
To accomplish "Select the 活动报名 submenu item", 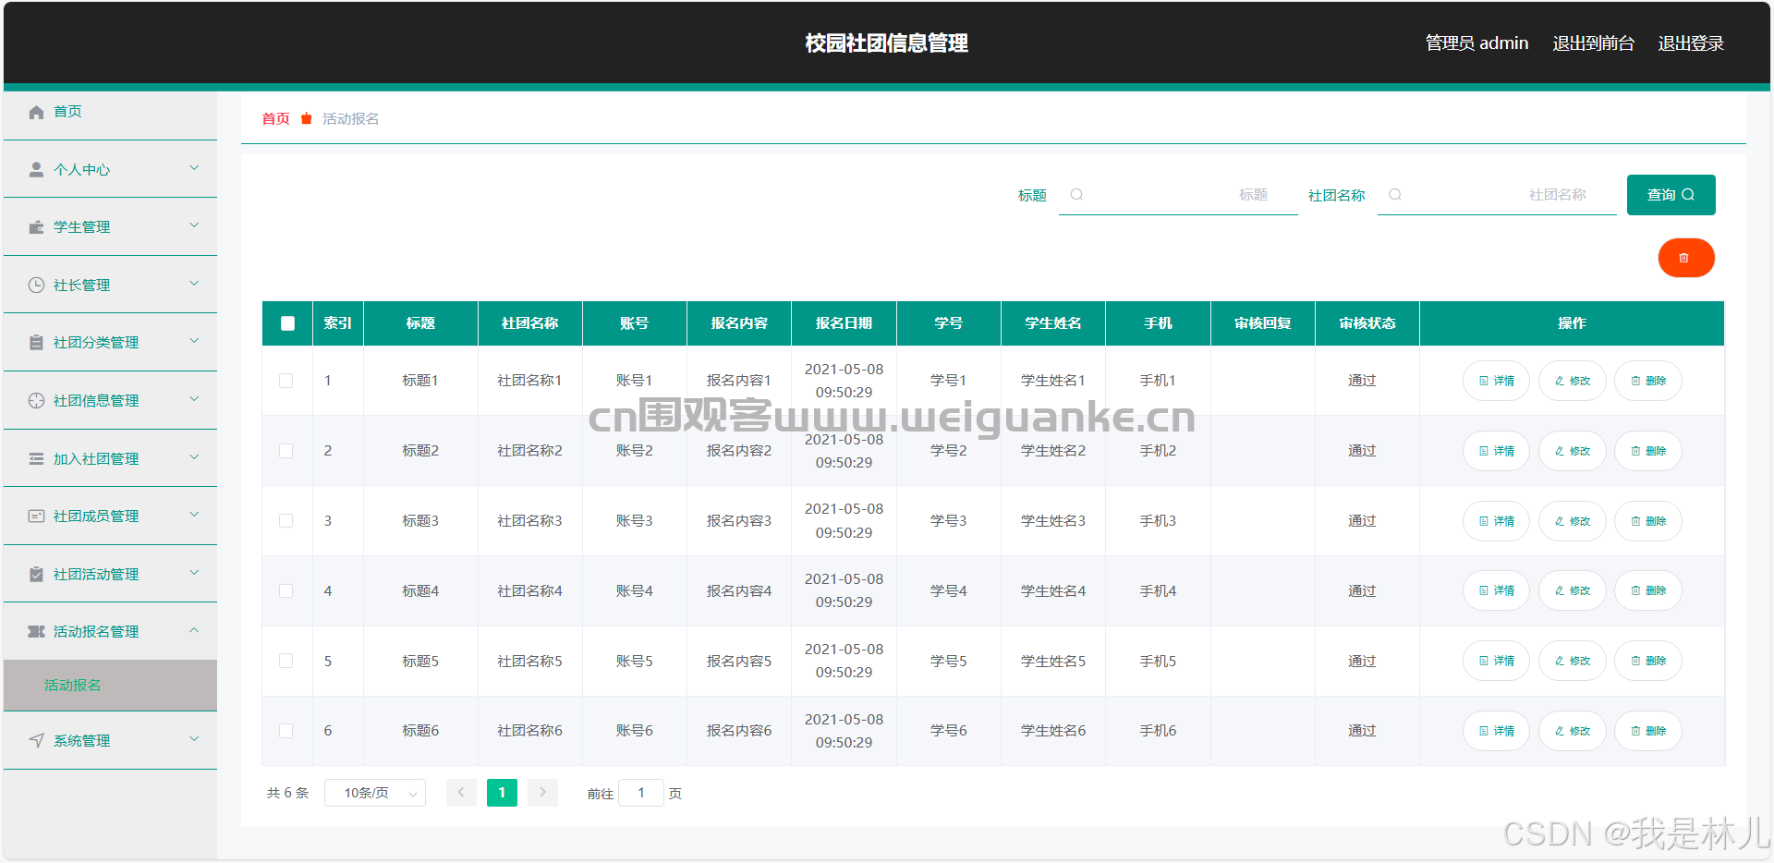I will pos(110,686).
